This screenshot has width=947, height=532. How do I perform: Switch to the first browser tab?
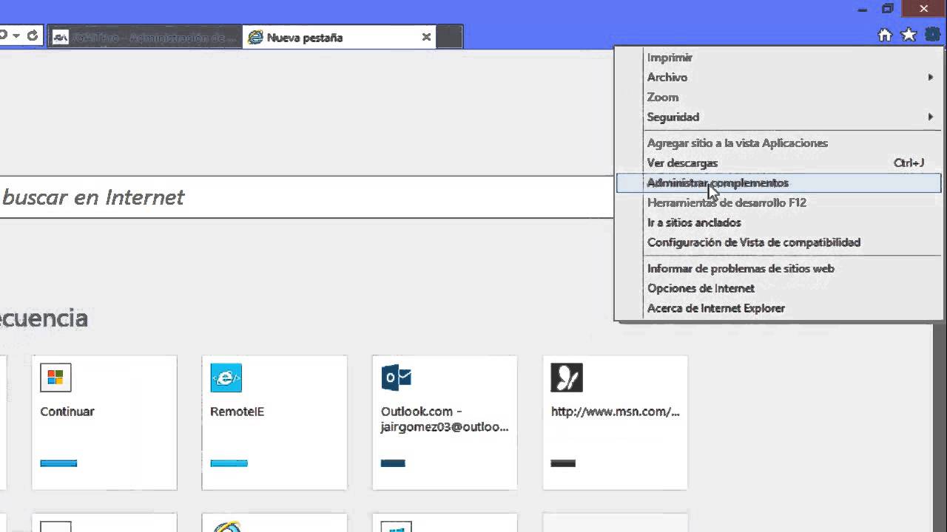(x=145, y=37)
